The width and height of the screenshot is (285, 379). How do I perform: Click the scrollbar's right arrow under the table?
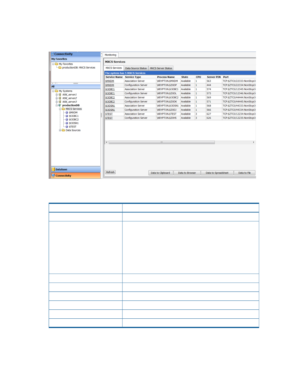tap(254, 142)
